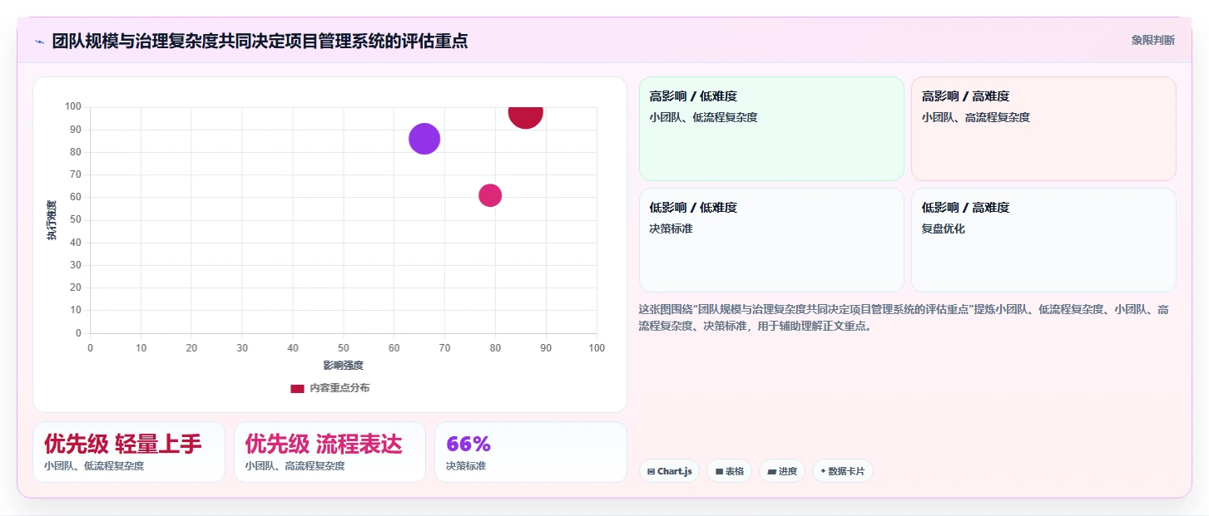Viewport: 1209px width, 516px height.
Task: Select the 低影响 / 高难度 quadrant card
Action: [x=1043, y=240]
